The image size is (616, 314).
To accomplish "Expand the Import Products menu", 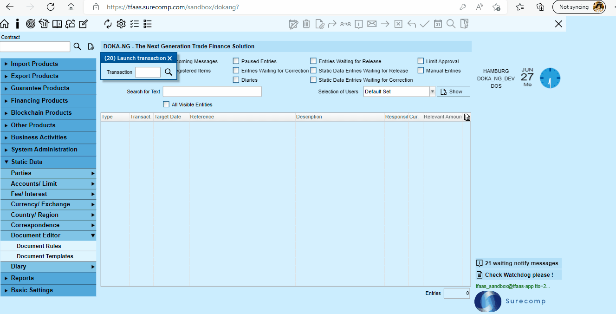I will (x=48, y=64).
